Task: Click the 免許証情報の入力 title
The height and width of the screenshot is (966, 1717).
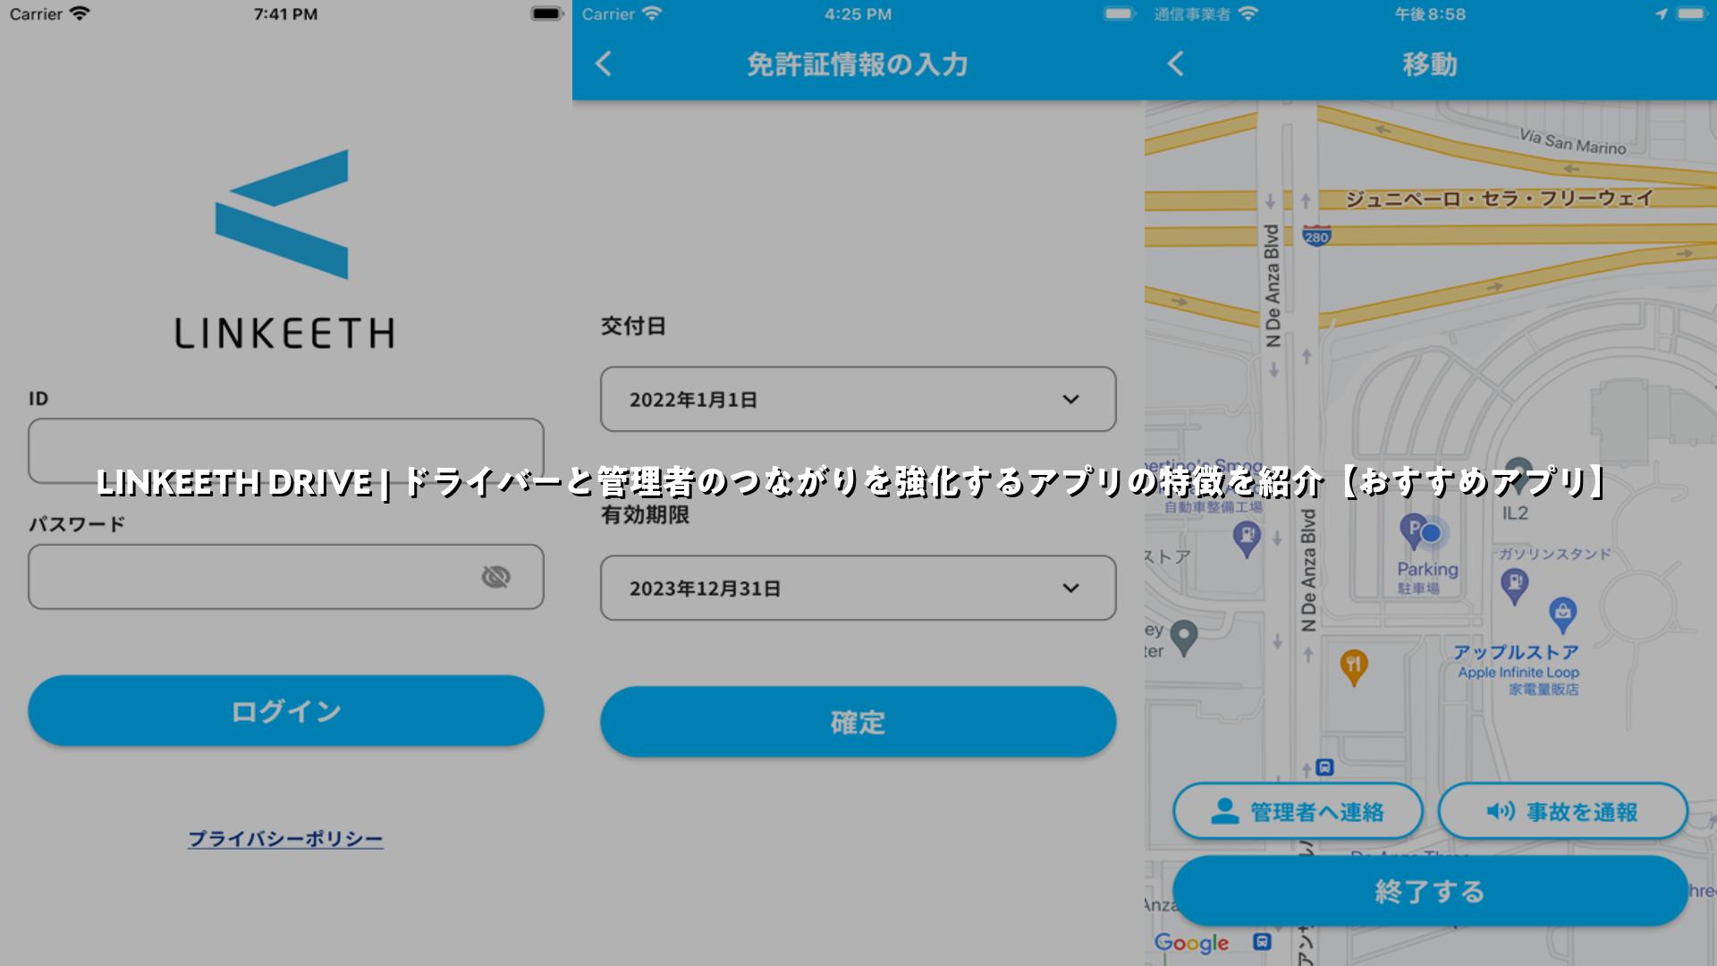Action: click(x=857, y=64)
